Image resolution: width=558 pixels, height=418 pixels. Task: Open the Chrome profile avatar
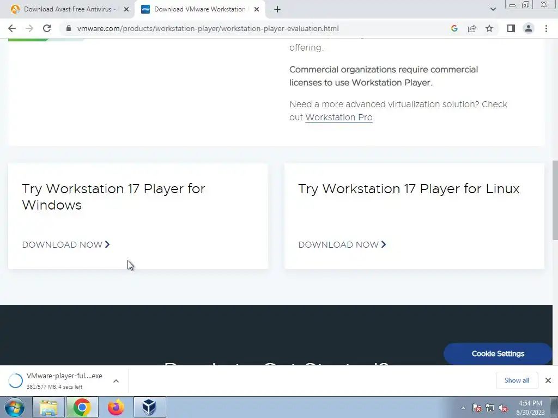pos(529,28)
